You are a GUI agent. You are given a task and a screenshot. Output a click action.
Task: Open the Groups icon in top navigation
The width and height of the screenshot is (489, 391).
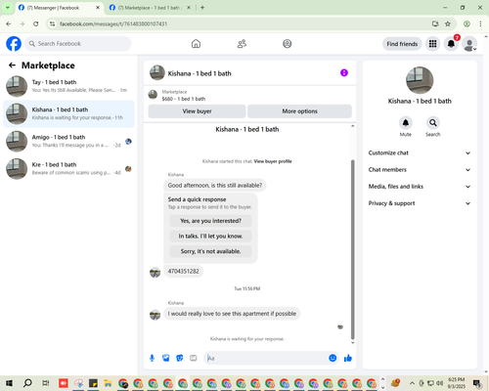pos(288,44)
